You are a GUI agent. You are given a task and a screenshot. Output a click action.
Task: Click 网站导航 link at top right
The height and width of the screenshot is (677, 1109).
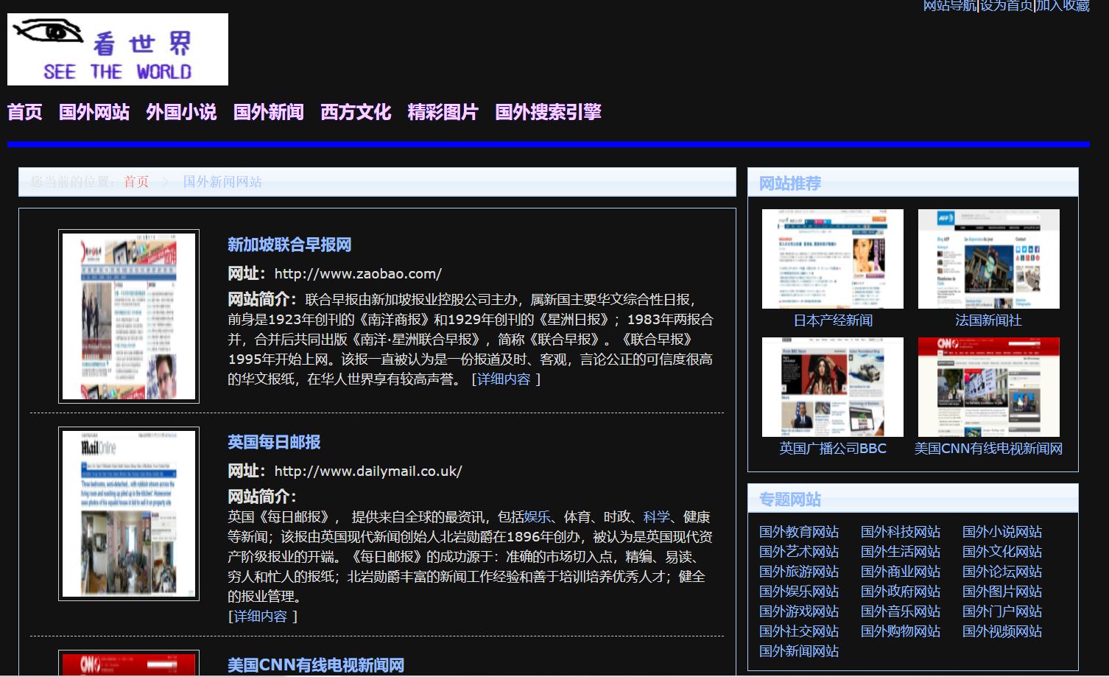(950, 6)
